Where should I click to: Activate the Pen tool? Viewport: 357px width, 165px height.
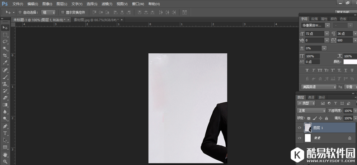[5, 126]
